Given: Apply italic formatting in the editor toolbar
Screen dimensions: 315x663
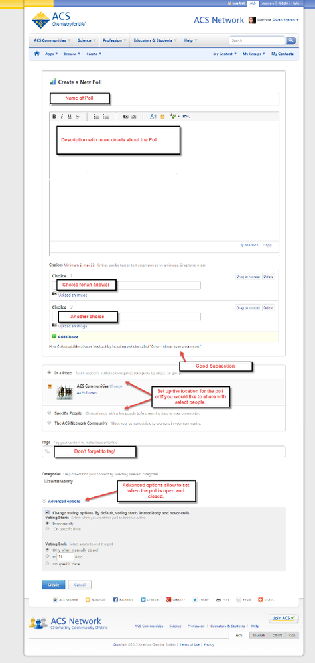Looking at the screenshot, I should (x=62, y=117).
